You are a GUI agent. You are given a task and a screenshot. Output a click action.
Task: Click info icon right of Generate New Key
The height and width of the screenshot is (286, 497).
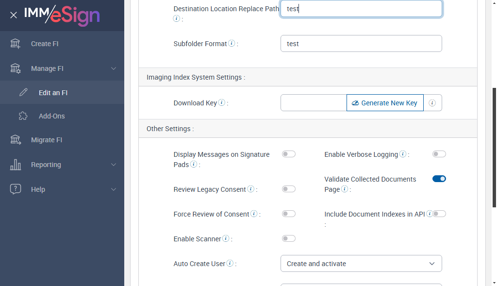click(x=432, y=103)
